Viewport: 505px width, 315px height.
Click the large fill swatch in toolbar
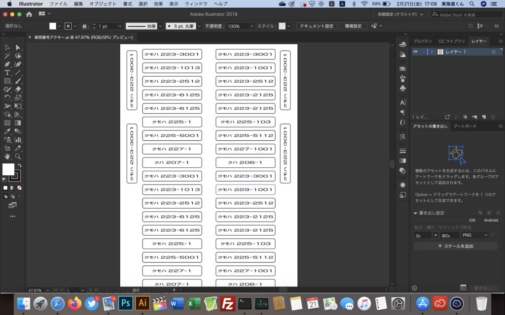coord(8,169)
